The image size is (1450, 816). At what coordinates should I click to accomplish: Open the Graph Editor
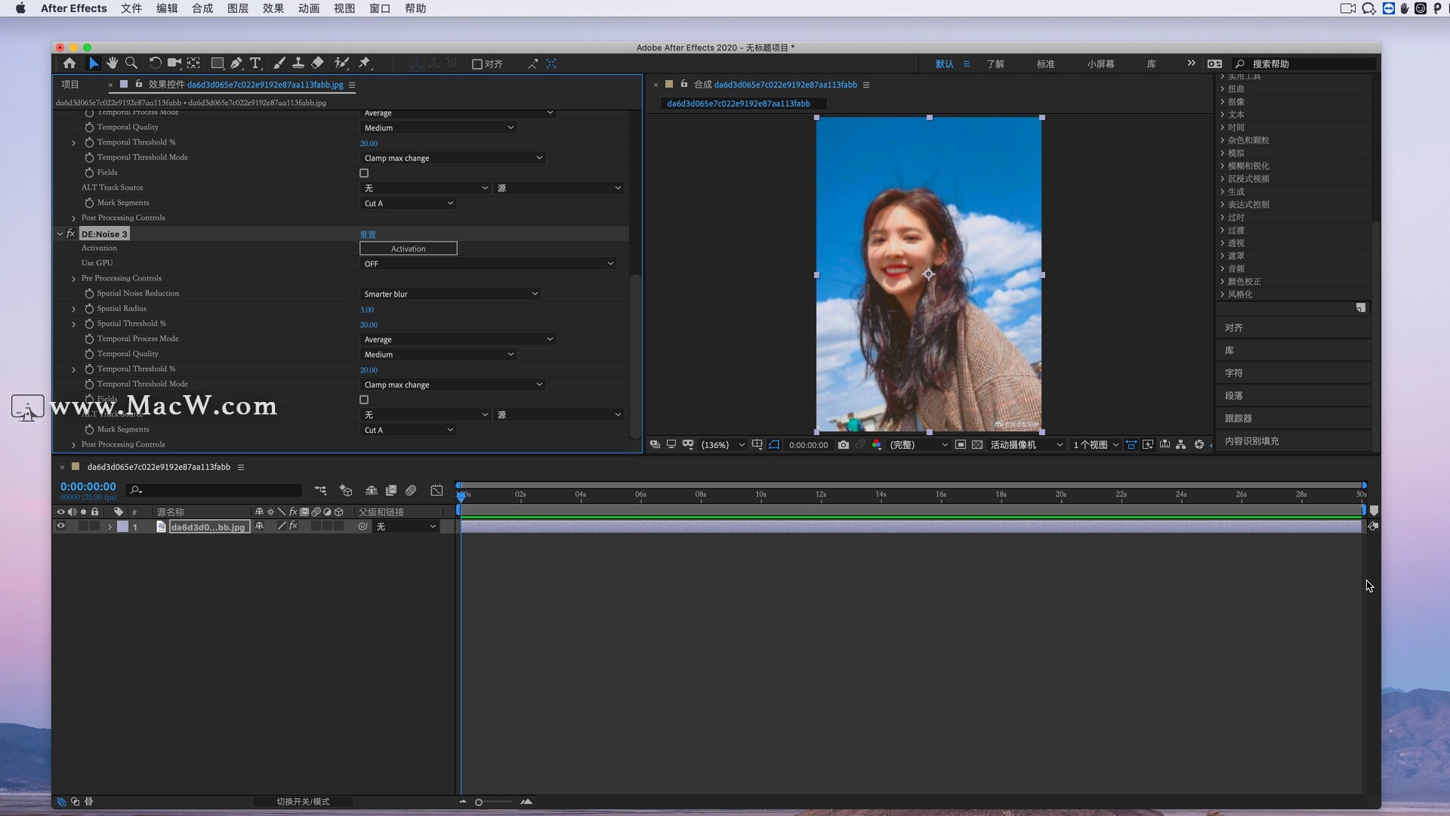pyautogui.click(x=437, y=490)
